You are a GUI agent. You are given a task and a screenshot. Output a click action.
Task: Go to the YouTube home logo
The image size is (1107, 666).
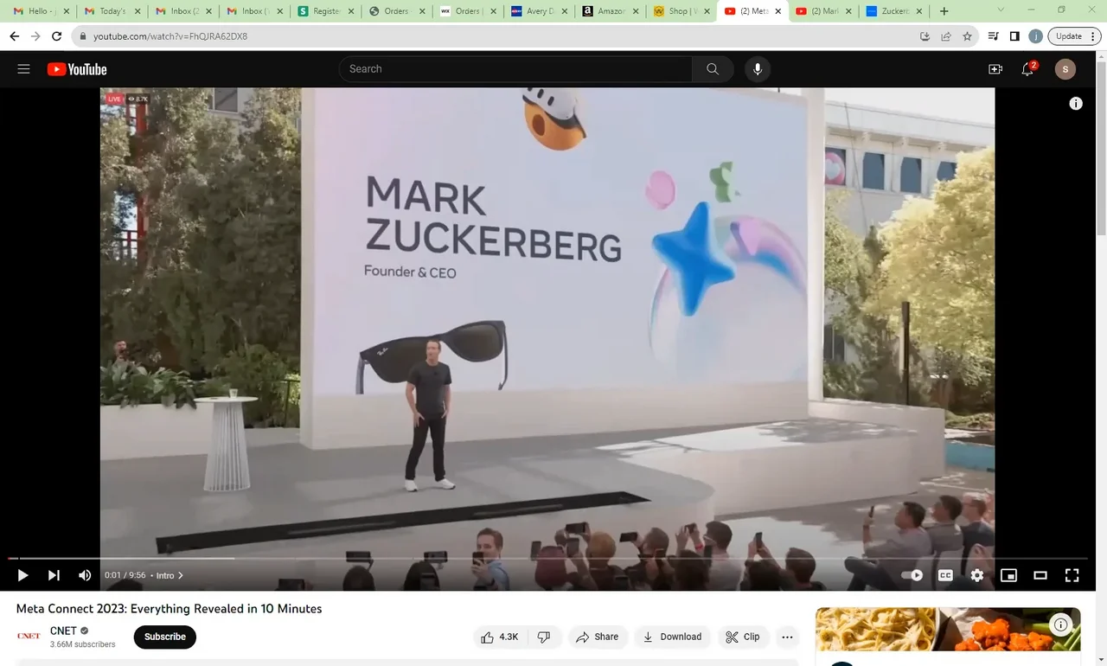click(x=77, y=69)
